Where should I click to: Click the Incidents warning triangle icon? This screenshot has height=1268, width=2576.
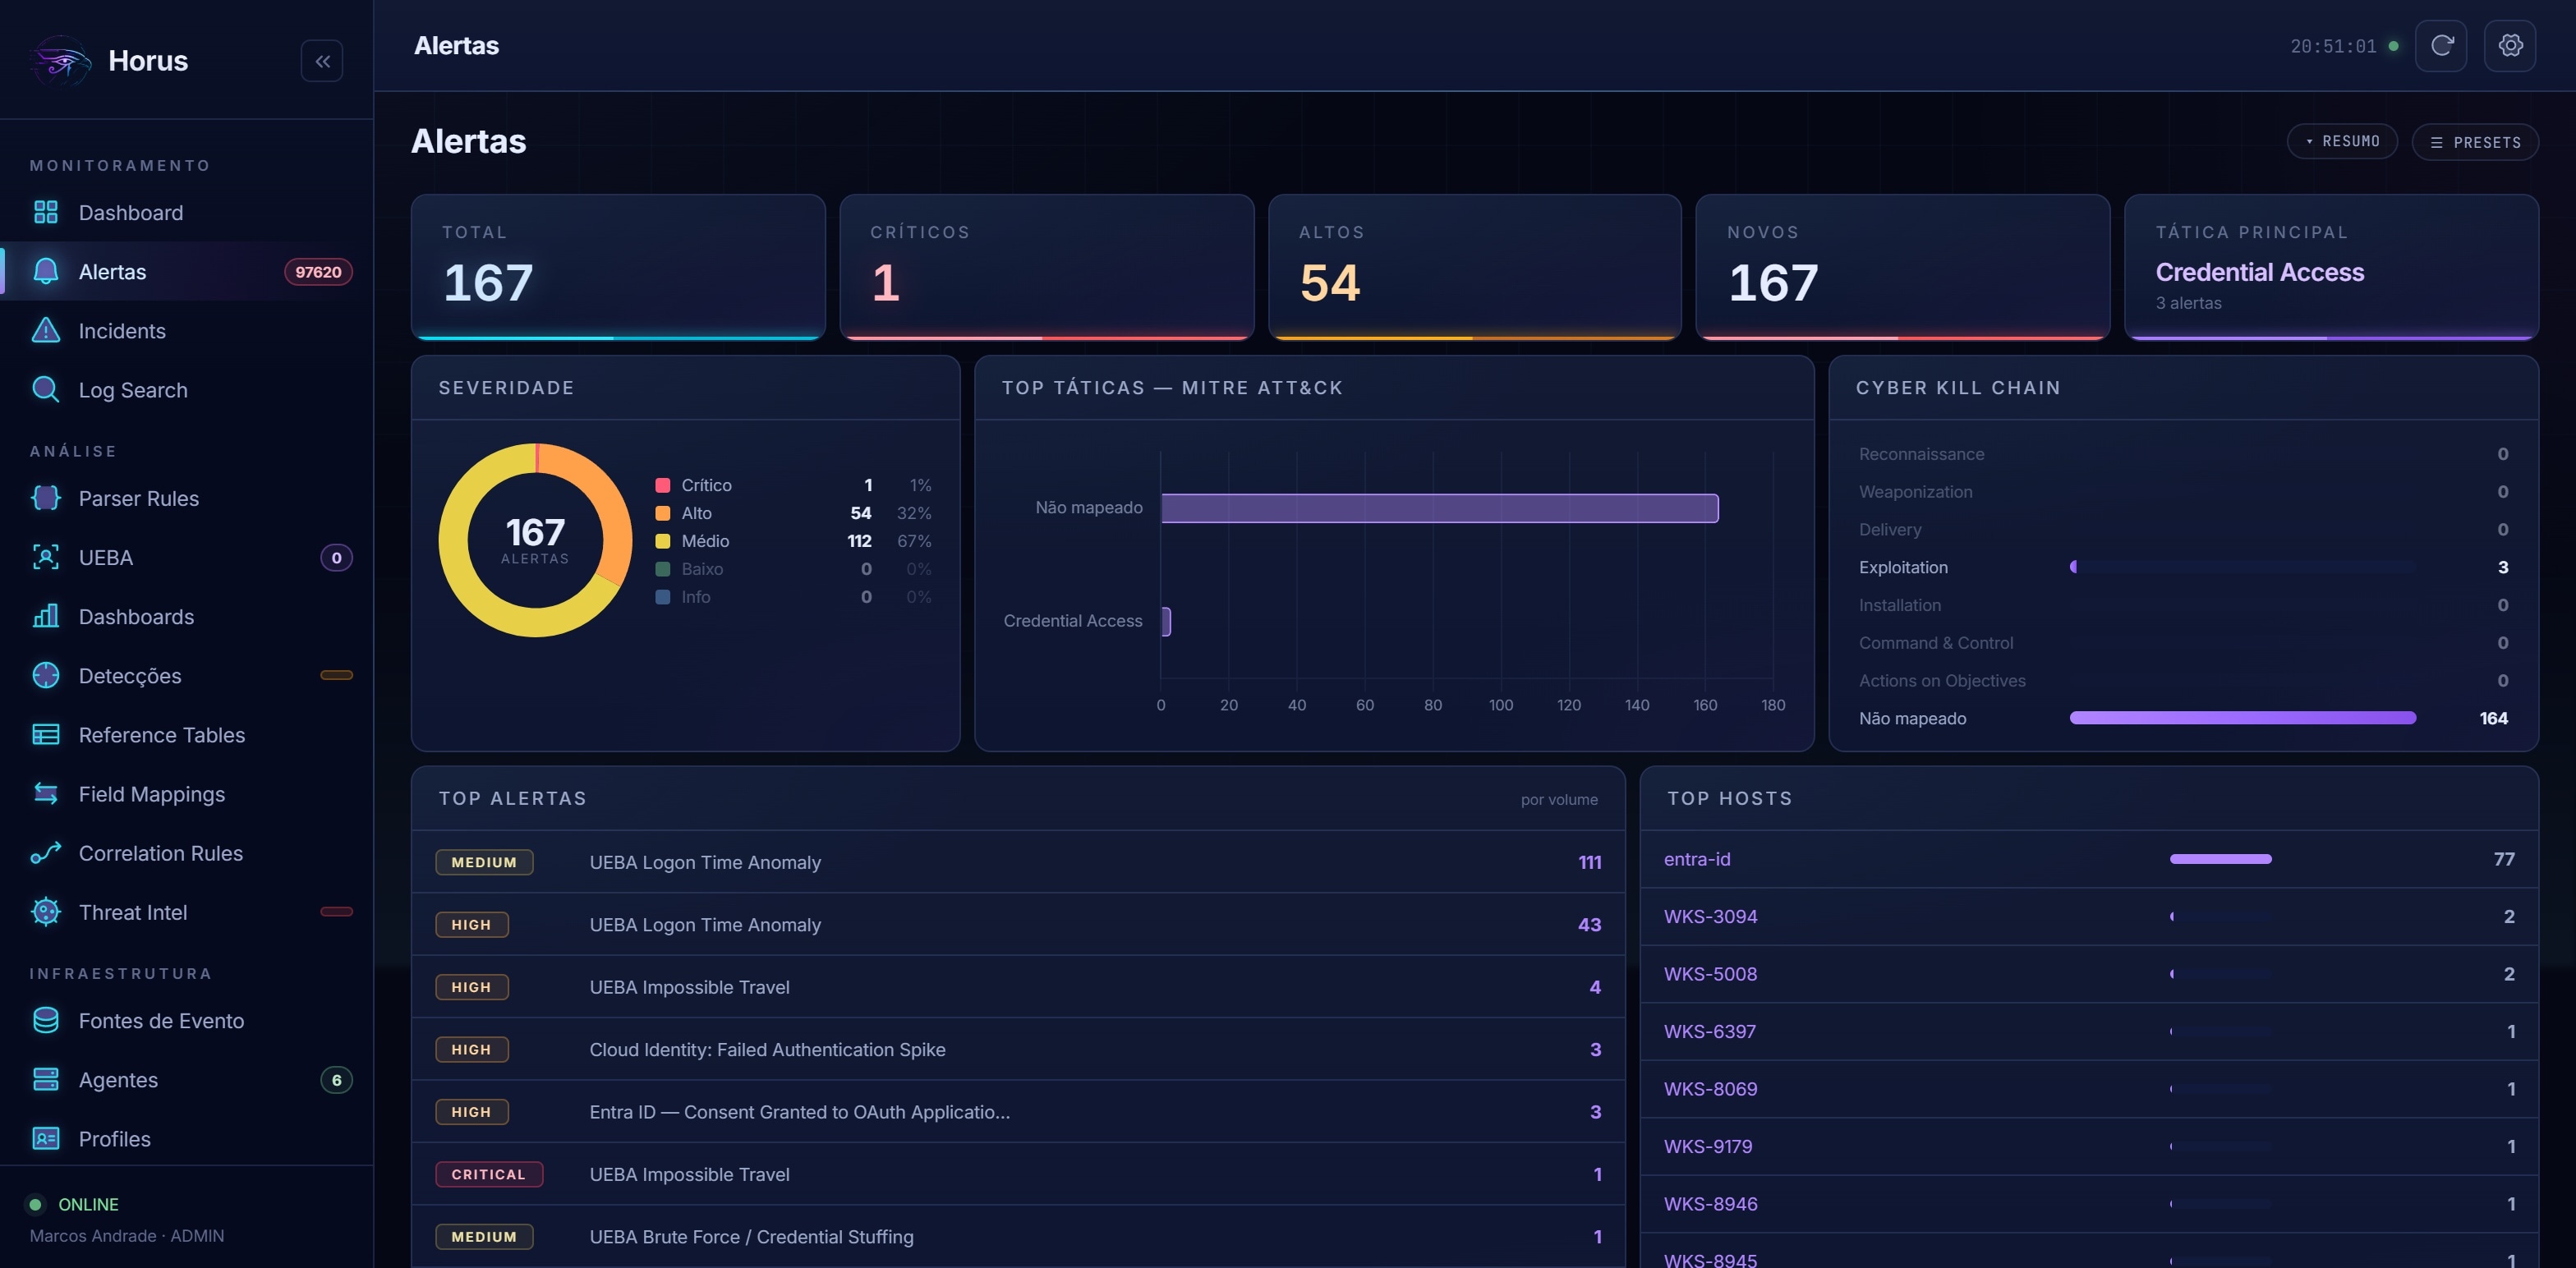coord(46,330)
